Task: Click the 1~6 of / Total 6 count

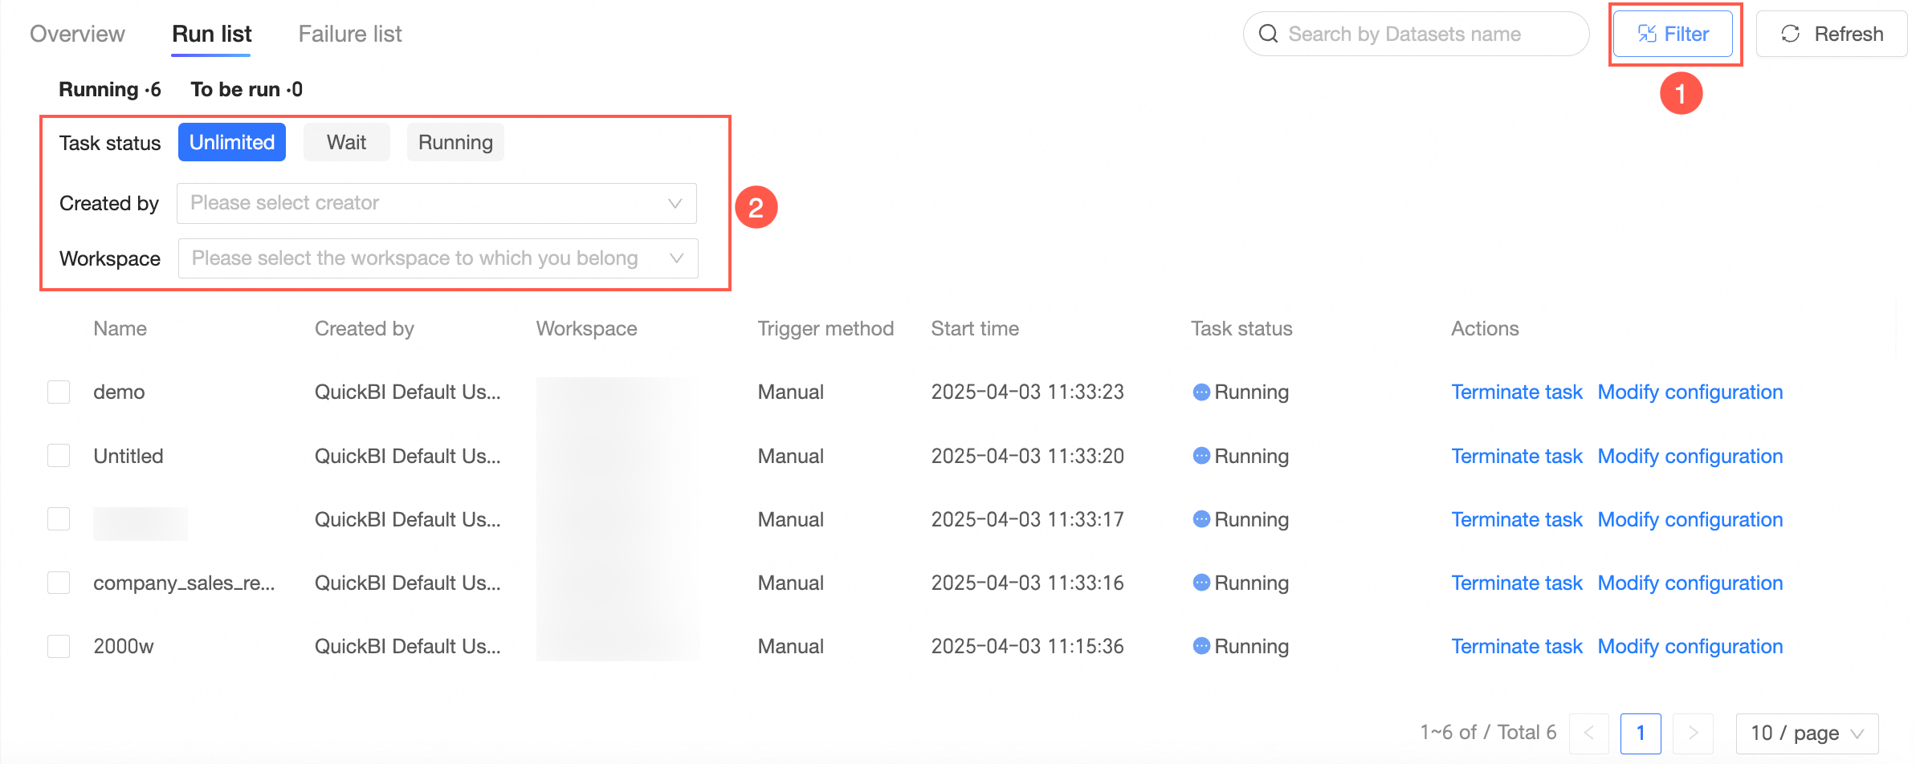Action: click(x=1488, y=733)
